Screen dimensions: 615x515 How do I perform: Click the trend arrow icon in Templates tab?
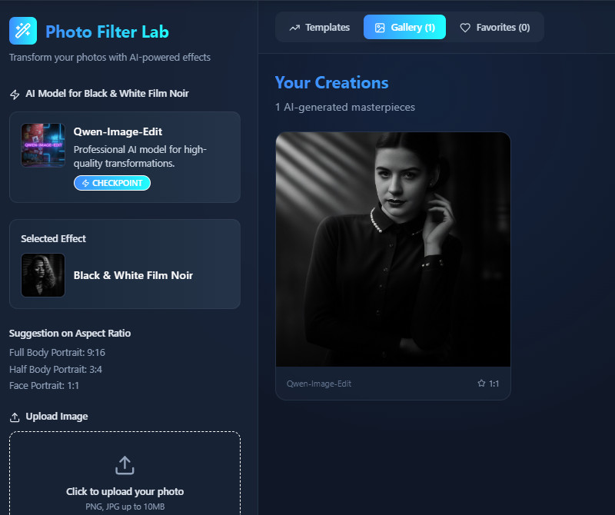tap(294, 28)
